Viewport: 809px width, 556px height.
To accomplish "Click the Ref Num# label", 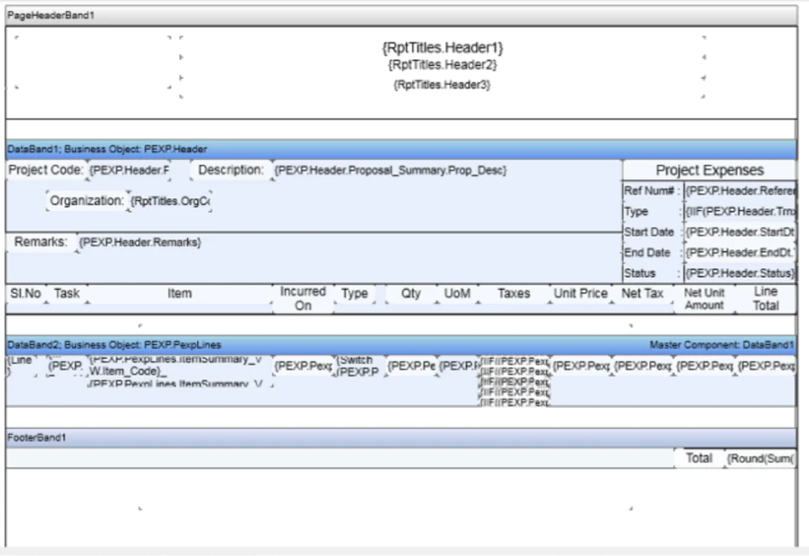I will point(652,191).
